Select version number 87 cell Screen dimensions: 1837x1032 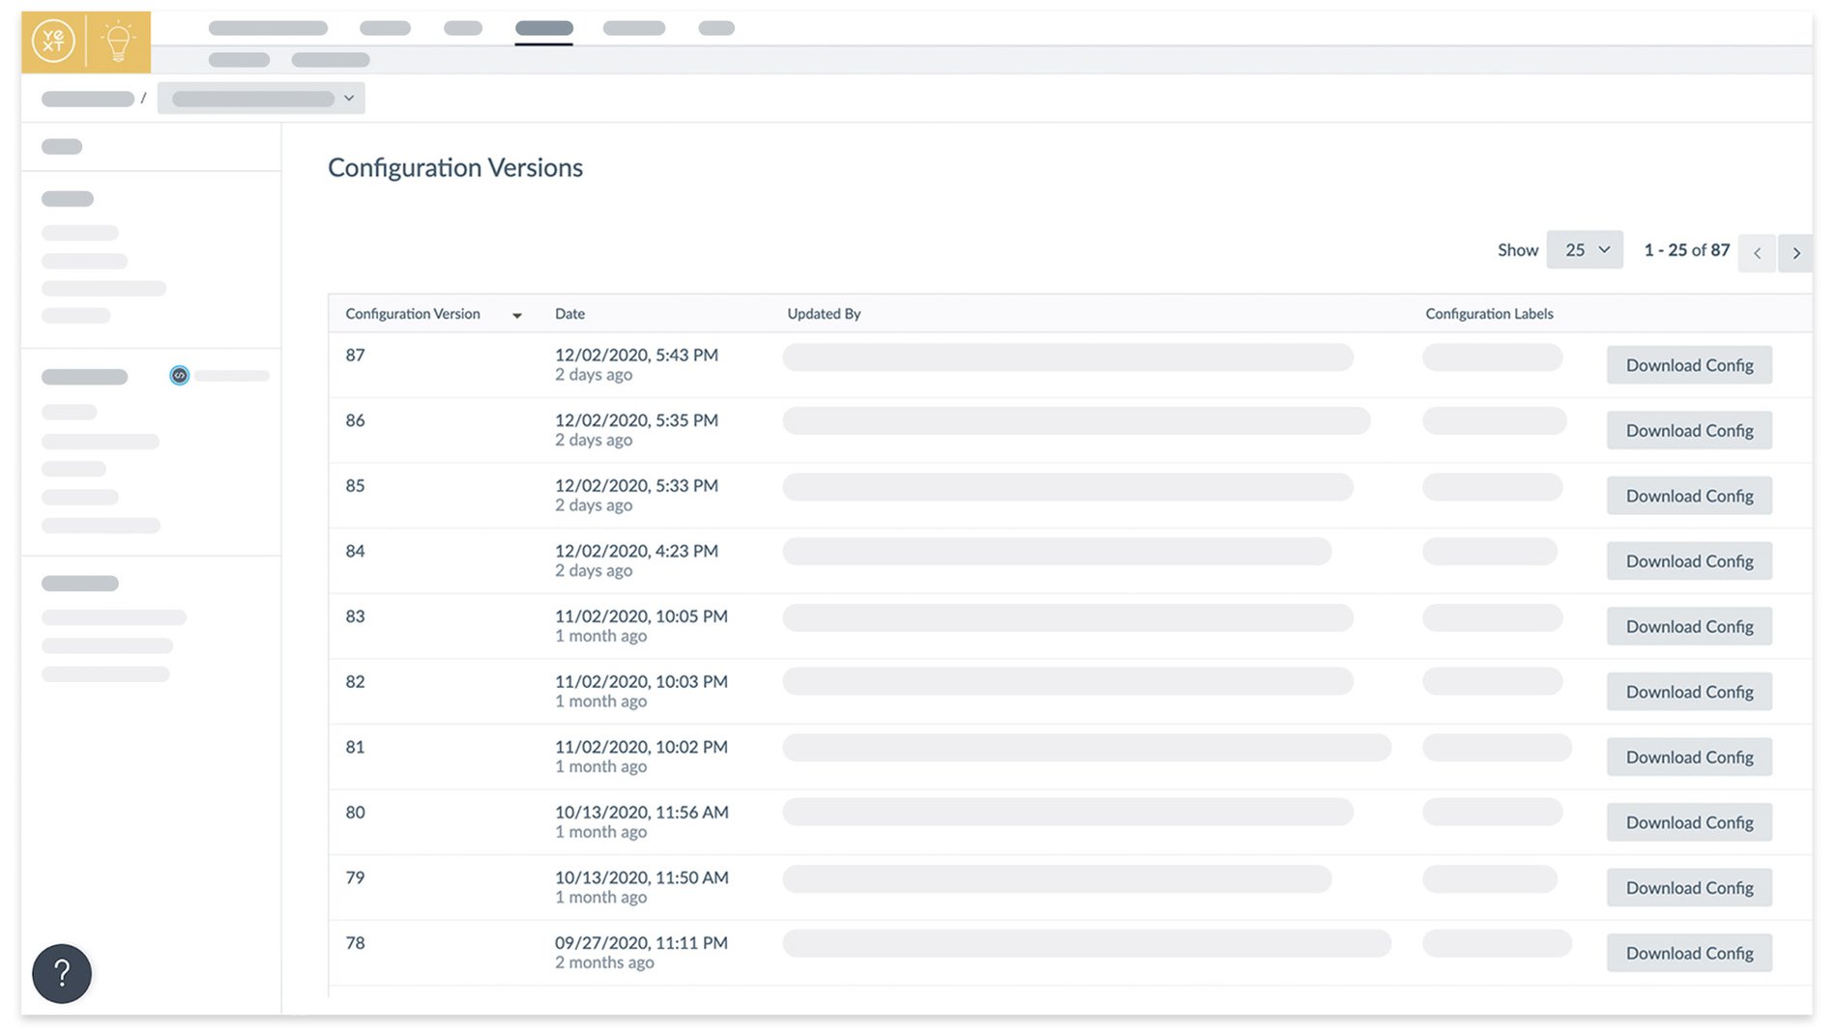click(355, 355)
